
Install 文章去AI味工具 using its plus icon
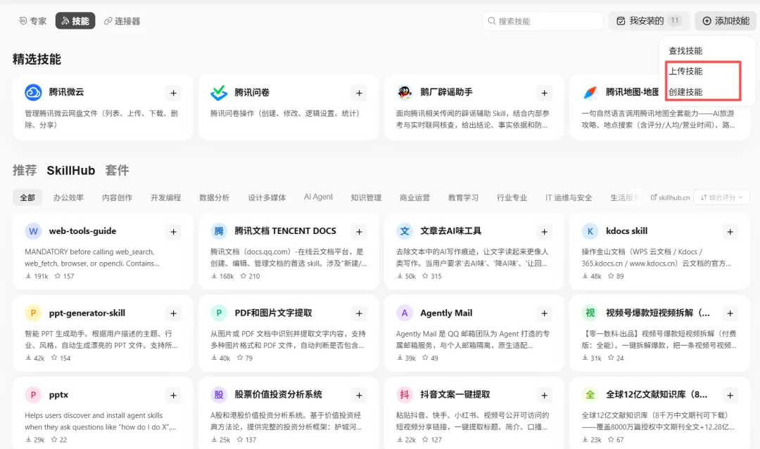544,232
